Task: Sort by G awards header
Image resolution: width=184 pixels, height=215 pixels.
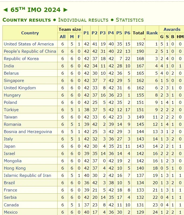Action: tap(162, 37)
